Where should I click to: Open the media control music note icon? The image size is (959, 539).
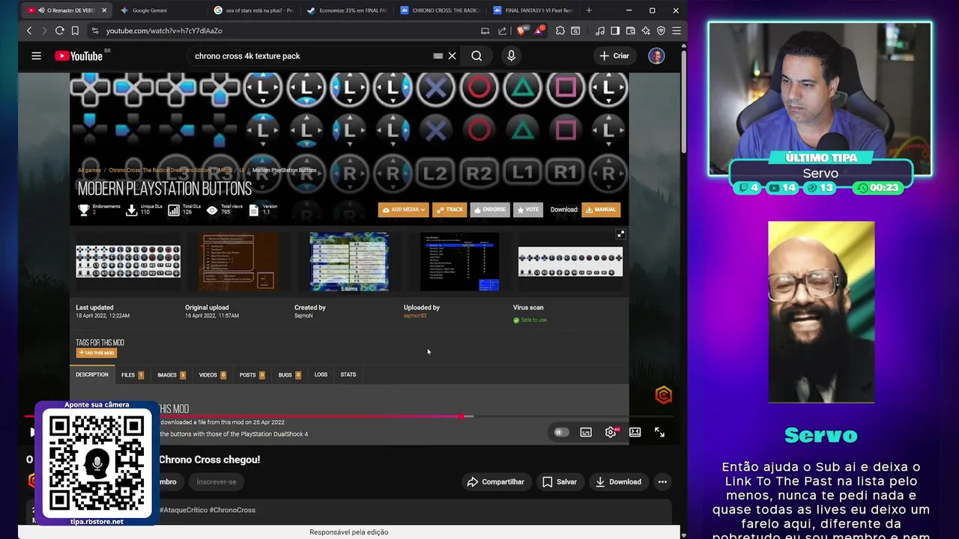tap(599, 31)
